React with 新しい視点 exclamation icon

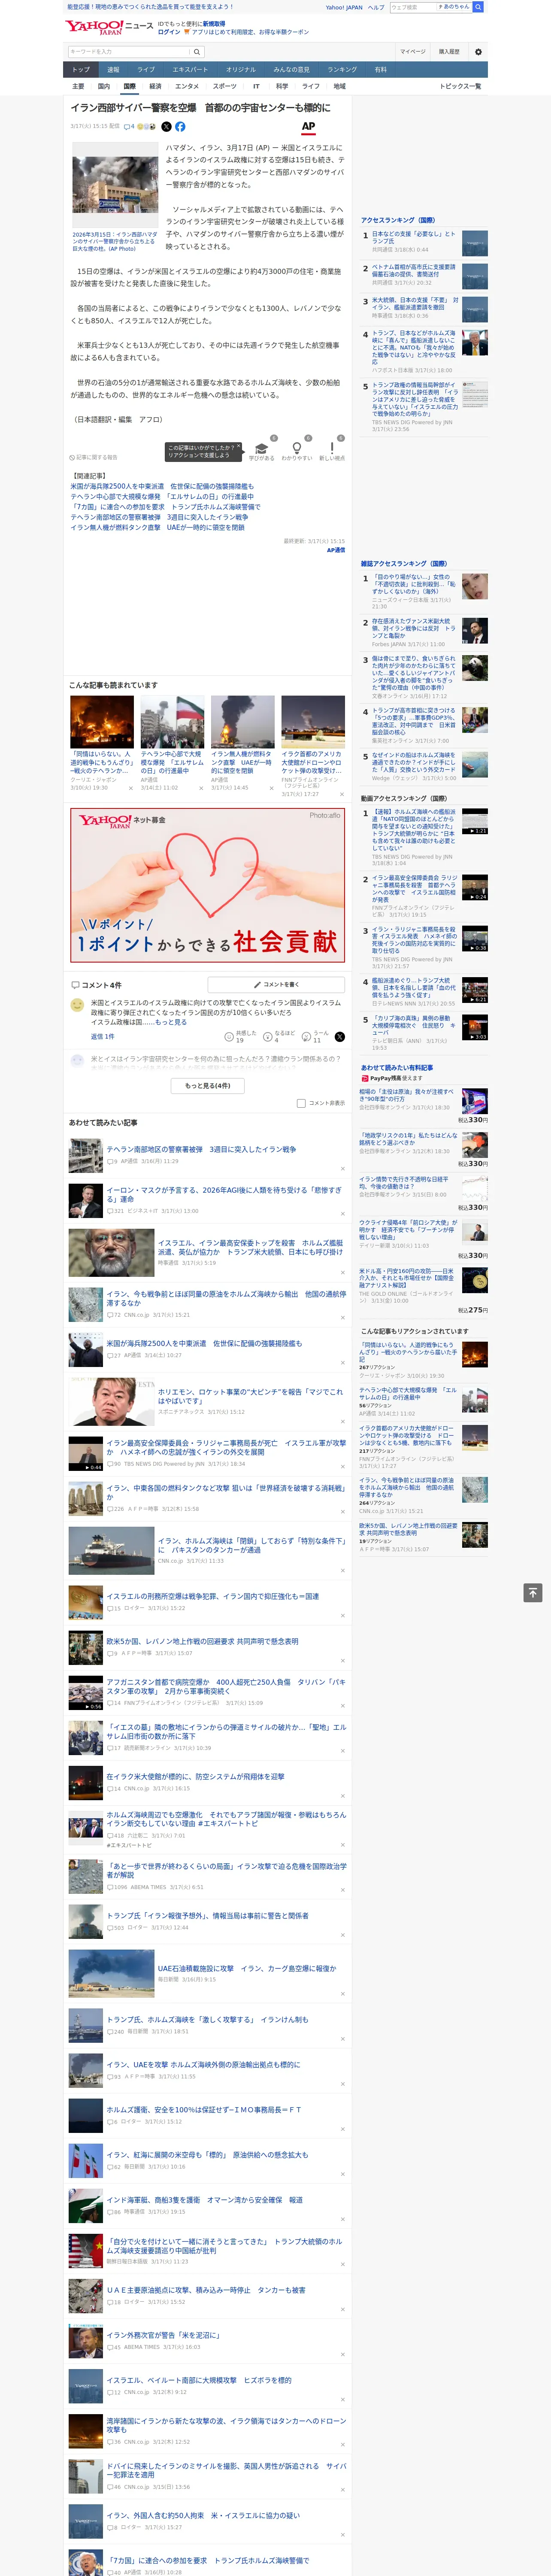332,449
